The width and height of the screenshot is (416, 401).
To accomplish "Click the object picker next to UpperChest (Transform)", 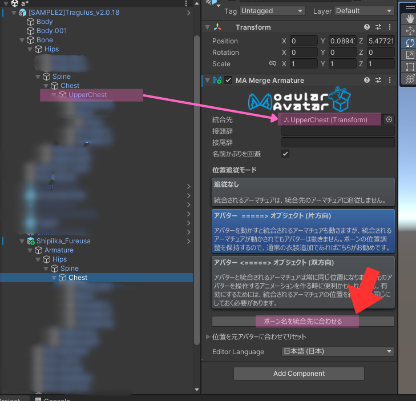I will pyautogui.click(x=389, y=119).
